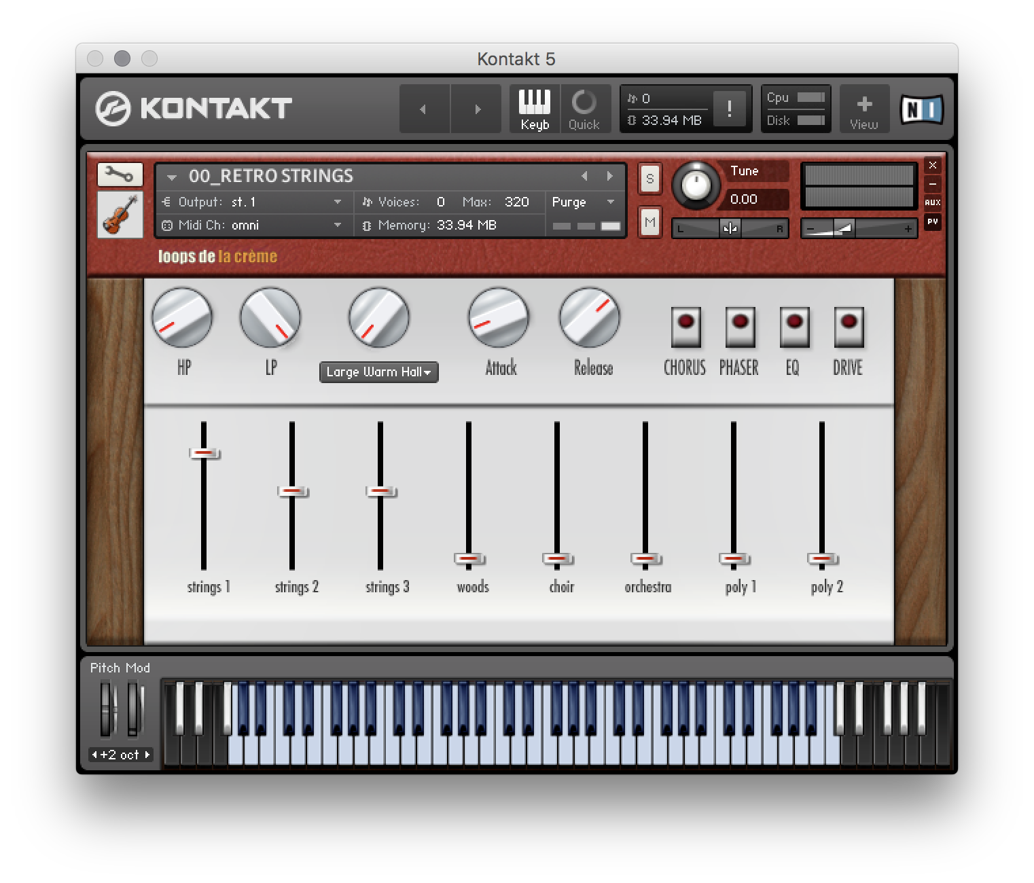Click the violin instrument icon

(x=120, y=214)
